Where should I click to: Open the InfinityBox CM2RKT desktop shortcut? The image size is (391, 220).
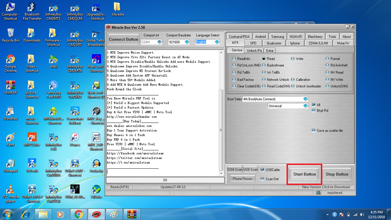pos(75,90)
